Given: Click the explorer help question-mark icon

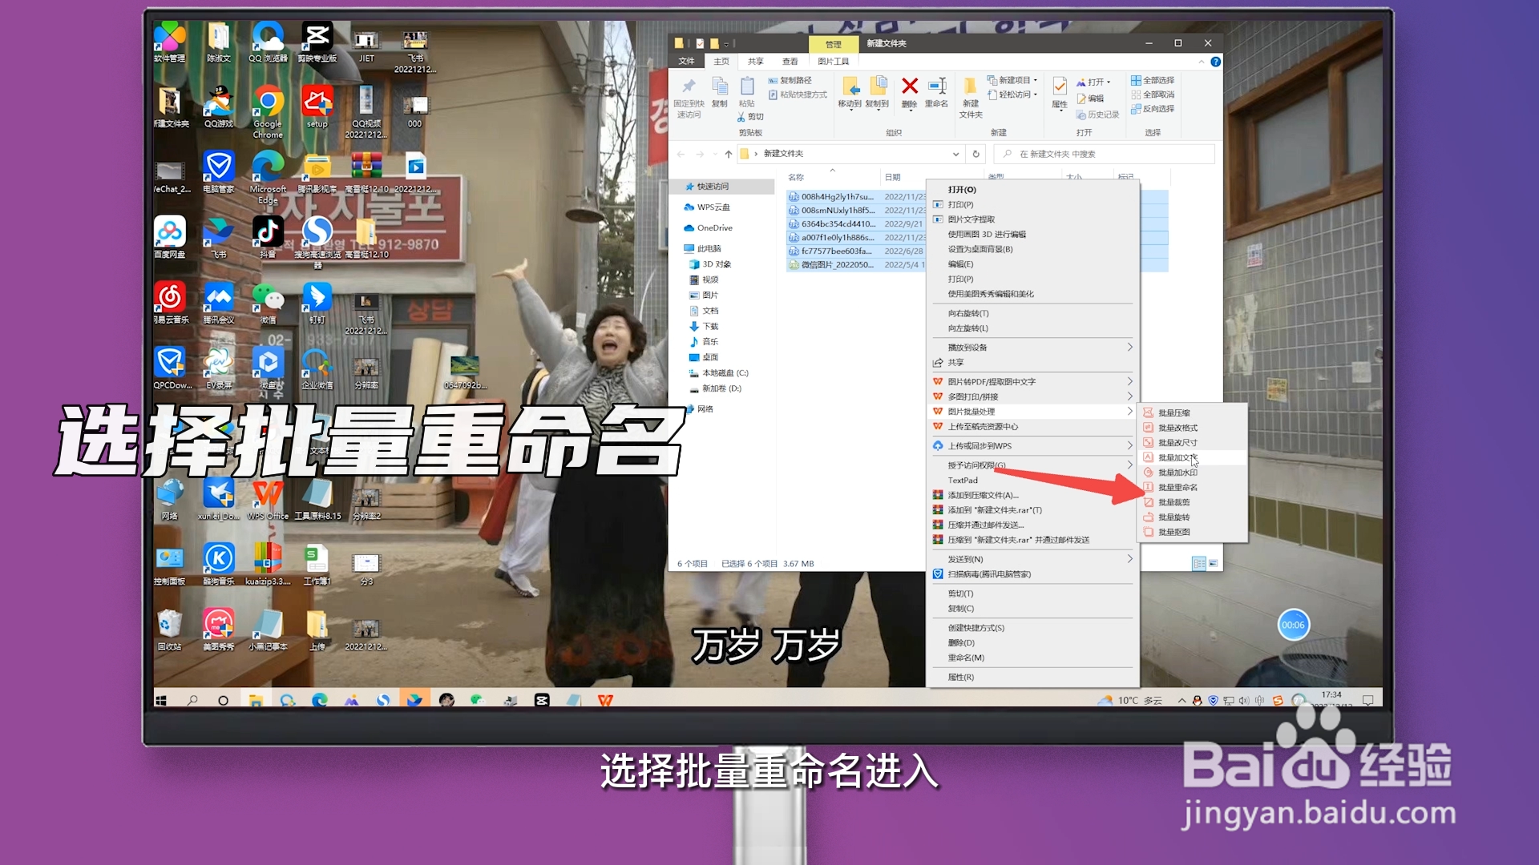Looking at the screenshot, I should 1215,62.
